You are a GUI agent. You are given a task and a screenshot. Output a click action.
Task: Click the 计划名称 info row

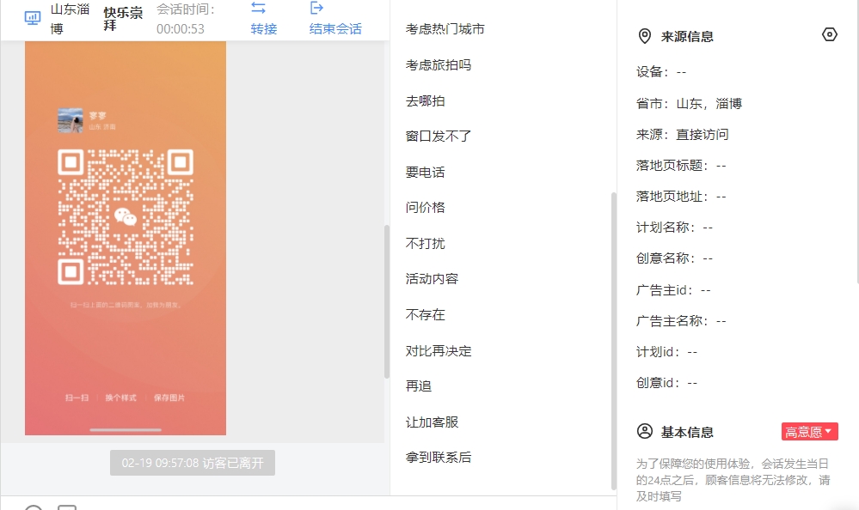click(x=674, y=228)
